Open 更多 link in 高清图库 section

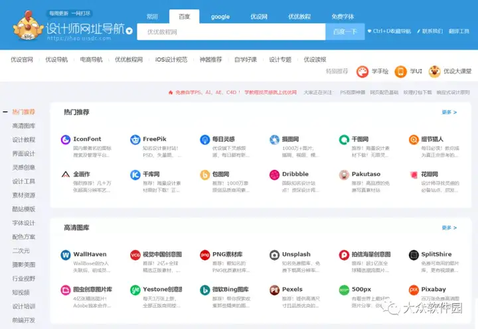coord(449,228)
